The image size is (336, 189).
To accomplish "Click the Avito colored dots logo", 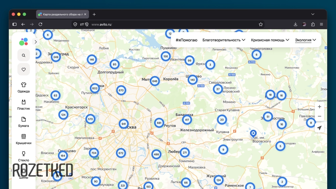I will point(24,42).
